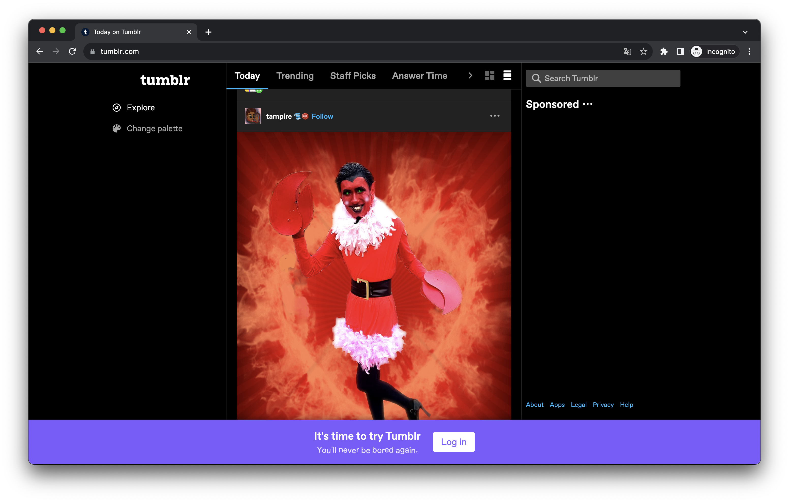789x502 pixels.
Task: Open the tab search dropdown arrow
Action: coord(745,32)
